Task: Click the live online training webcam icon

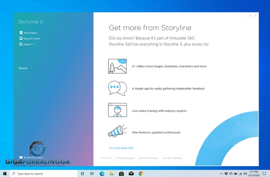Action: click(x=117, y=110)
